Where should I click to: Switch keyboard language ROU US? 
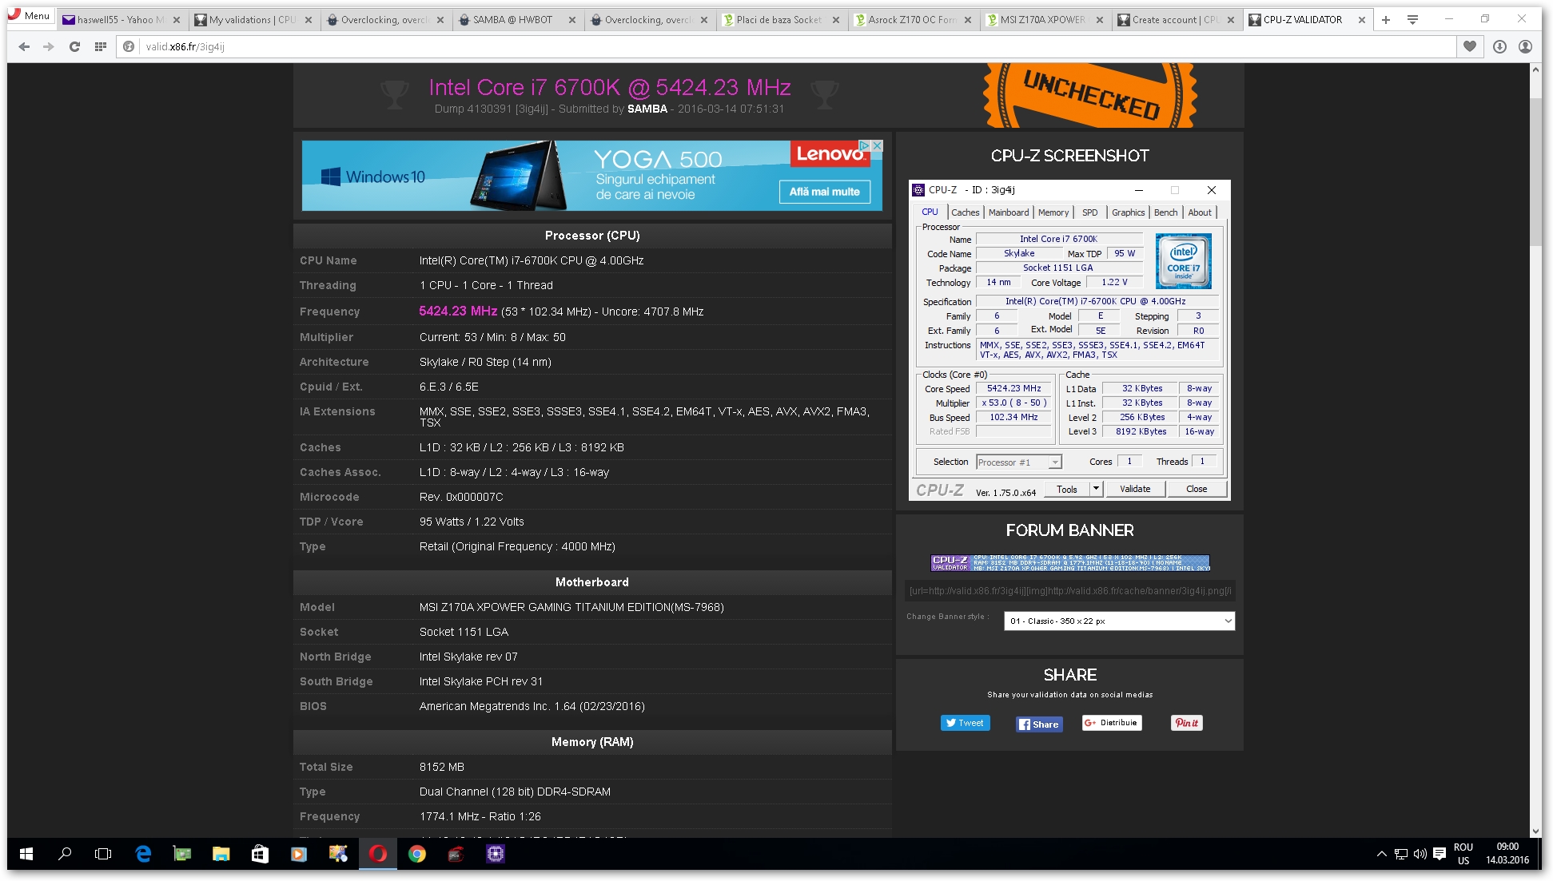[x=1463, y=854]
